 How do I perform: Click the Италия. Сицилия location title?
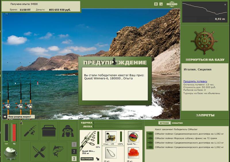(198, 69)
